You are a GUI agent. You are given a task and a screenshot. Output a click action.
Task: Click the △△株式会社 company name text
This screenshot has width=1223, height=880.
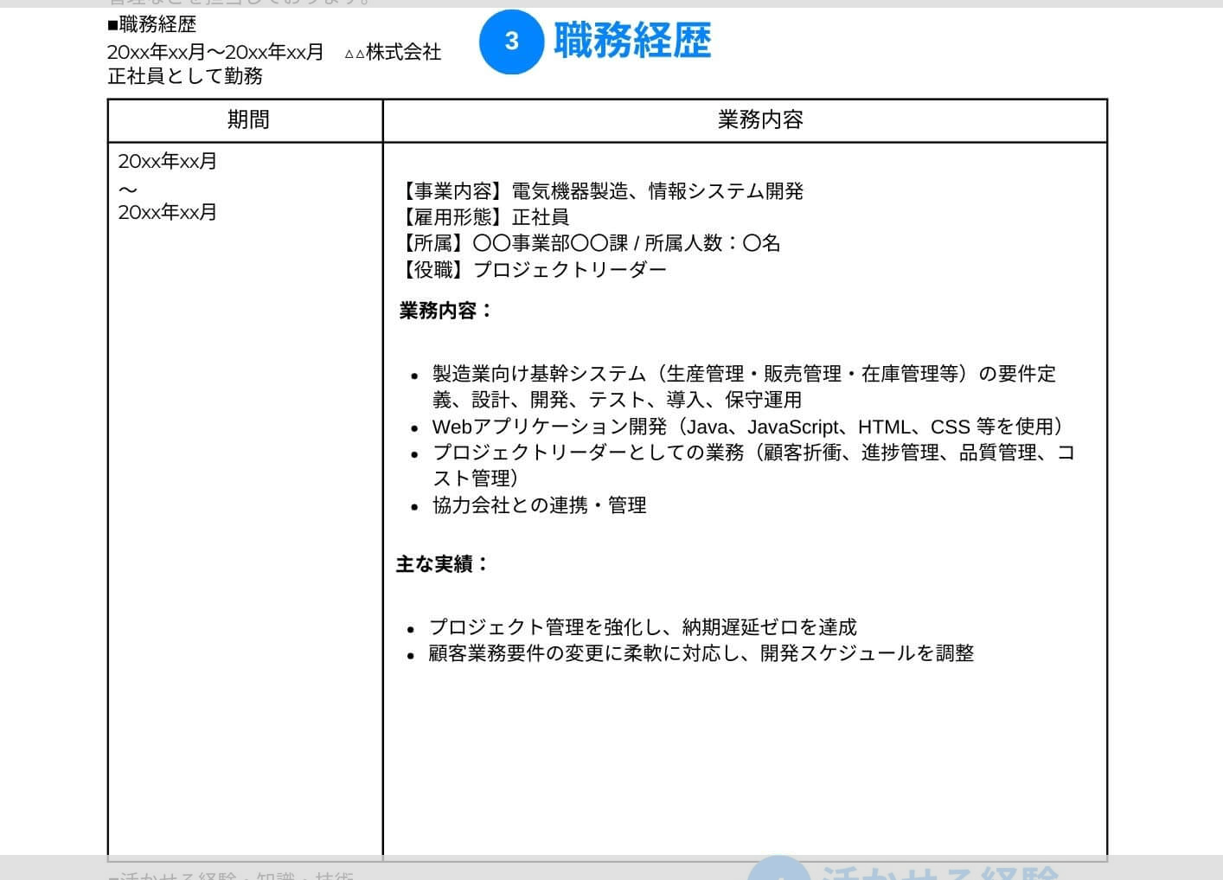[x=392, y=52]
